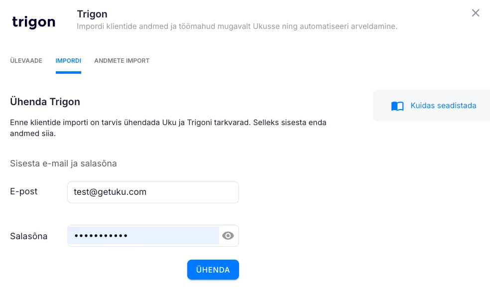Focus the E-post input field
The width and height of the screenshot is (490, 299).
(x=153, y=192)
